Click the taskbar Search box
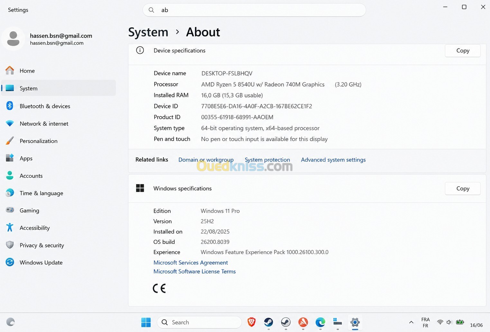This screenshot has width=490, height=332. pos(199,322)
